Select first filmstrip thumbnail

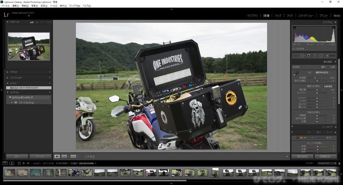9,172
